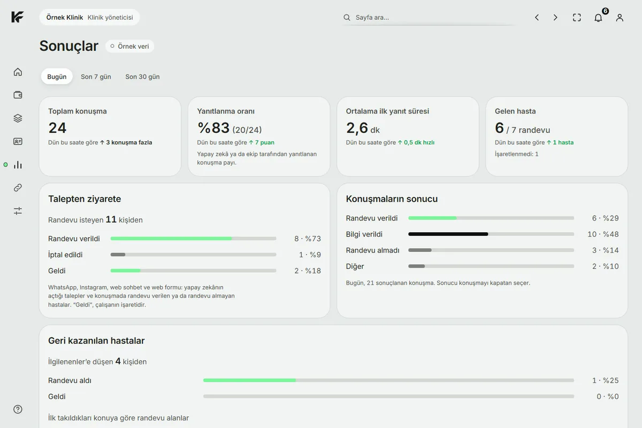Go forward with the right arrow
The height and width of the screenshot is (428, 642).
pyautogui.click(x=555, y=18)
